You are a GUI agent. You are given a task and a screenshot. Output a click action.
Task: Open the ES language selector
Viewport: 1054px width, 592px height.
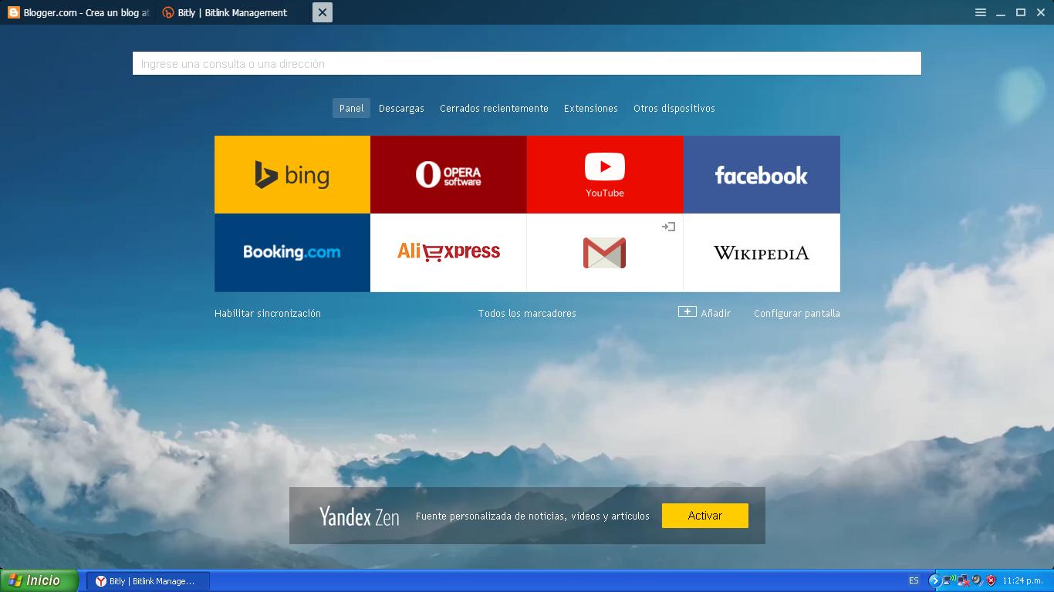coord(912,580)
